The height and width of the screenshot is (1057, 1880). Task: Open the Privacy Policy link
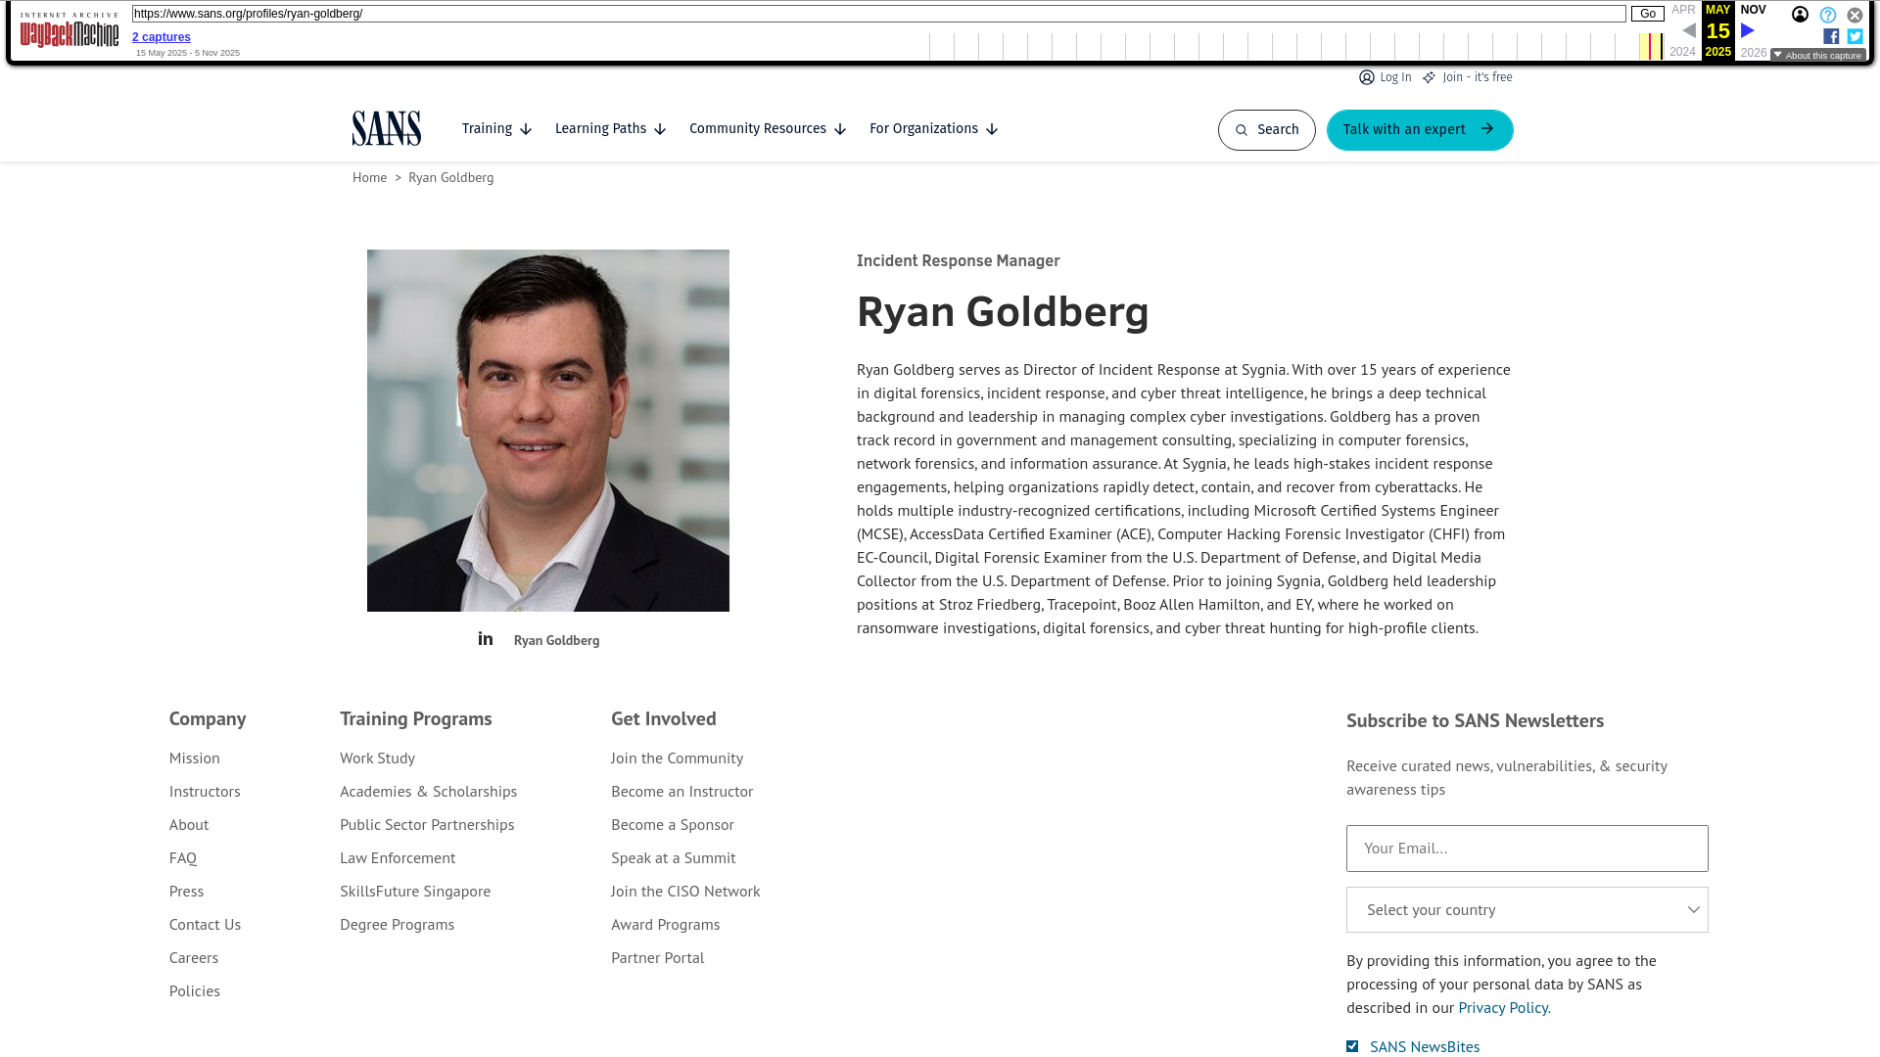[1503, 1006]
